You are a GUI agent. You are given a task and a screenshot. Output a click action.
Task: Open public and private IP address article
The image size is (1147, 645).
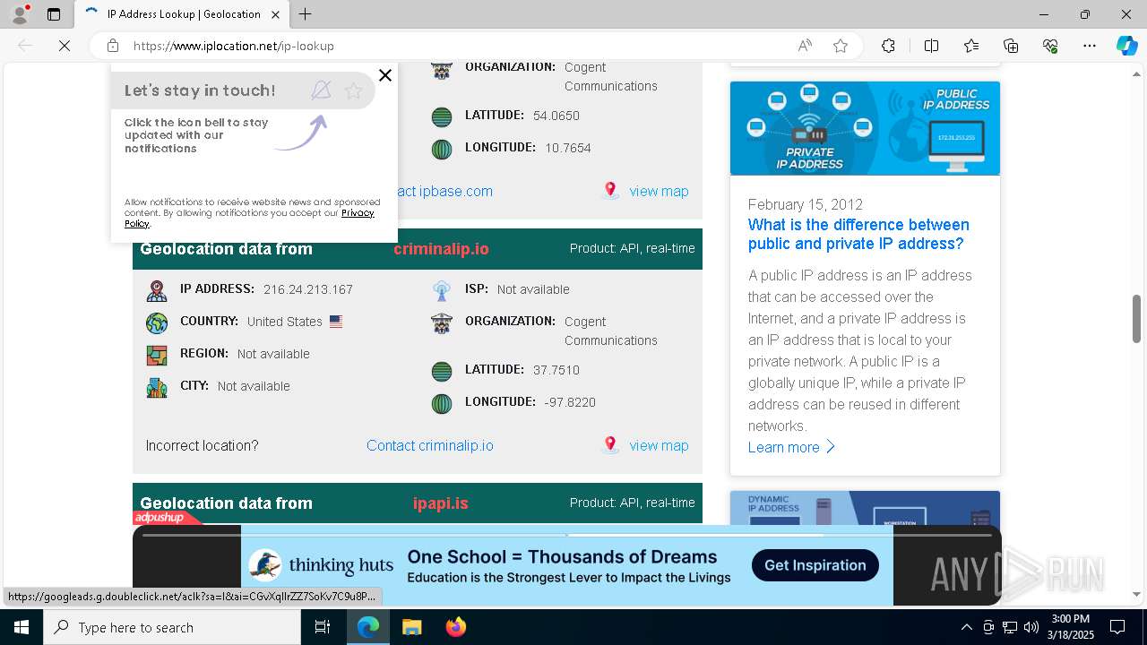click(858, 234)
